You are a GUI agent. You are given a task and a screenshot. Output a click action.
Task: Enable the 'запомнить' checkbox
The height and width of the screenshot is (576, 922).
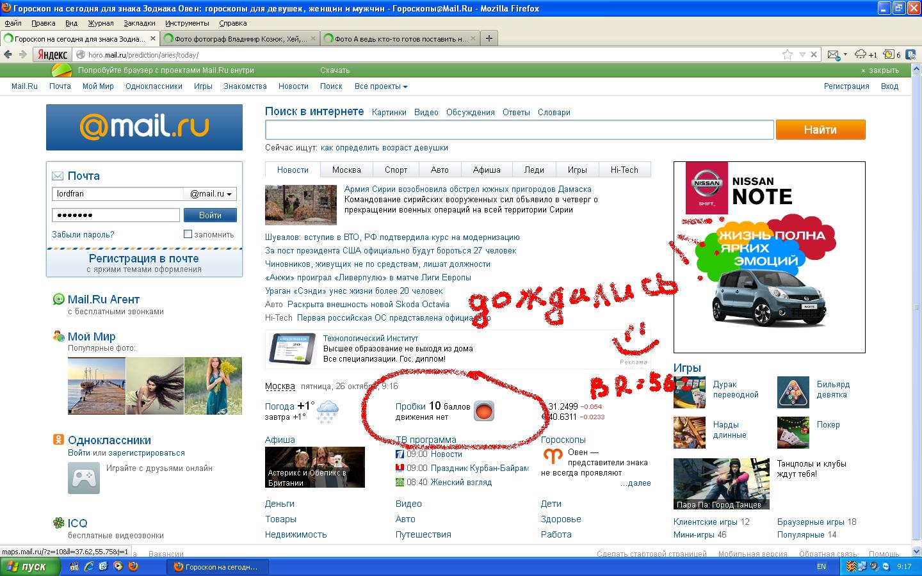pyautogui.click(x=188, y=234)
